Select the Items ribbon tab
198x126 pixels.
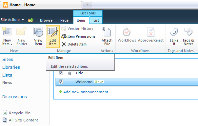tap(81, 20)
